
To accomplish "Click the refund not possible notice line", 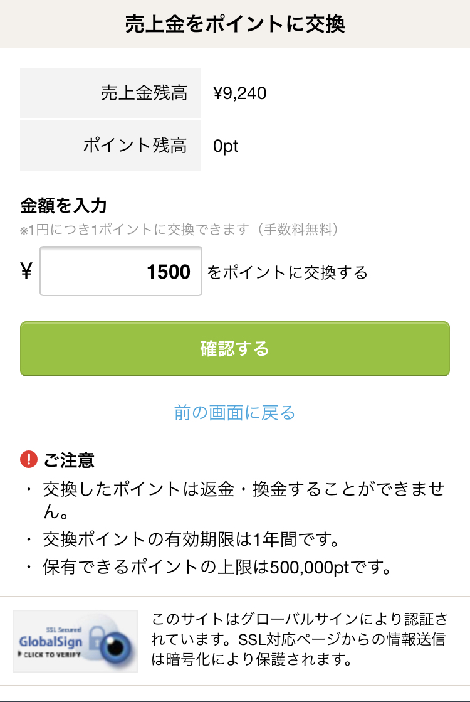I will pos(244,499).
